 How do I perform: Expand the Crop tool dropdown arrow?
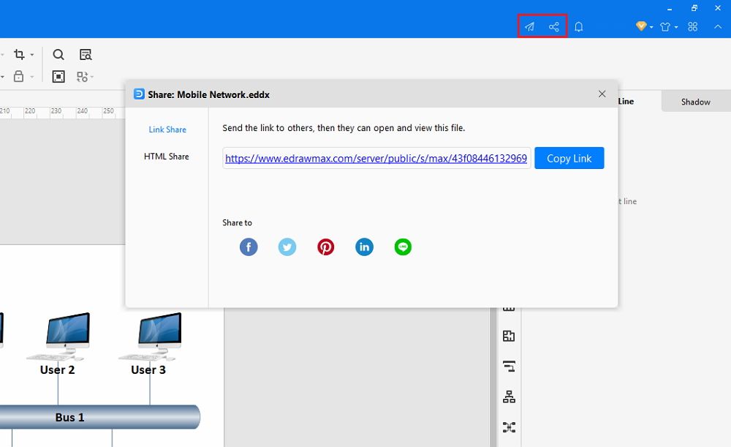[31, 55]
